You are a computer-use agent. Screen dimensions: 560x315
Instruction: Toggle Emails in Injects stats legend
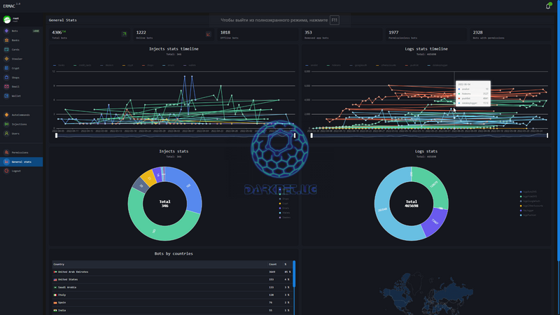(x=284, y=208)
